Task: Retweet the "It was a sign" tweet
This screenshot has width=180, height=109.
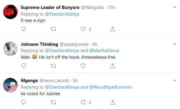Action: click(x=53, y=29)
